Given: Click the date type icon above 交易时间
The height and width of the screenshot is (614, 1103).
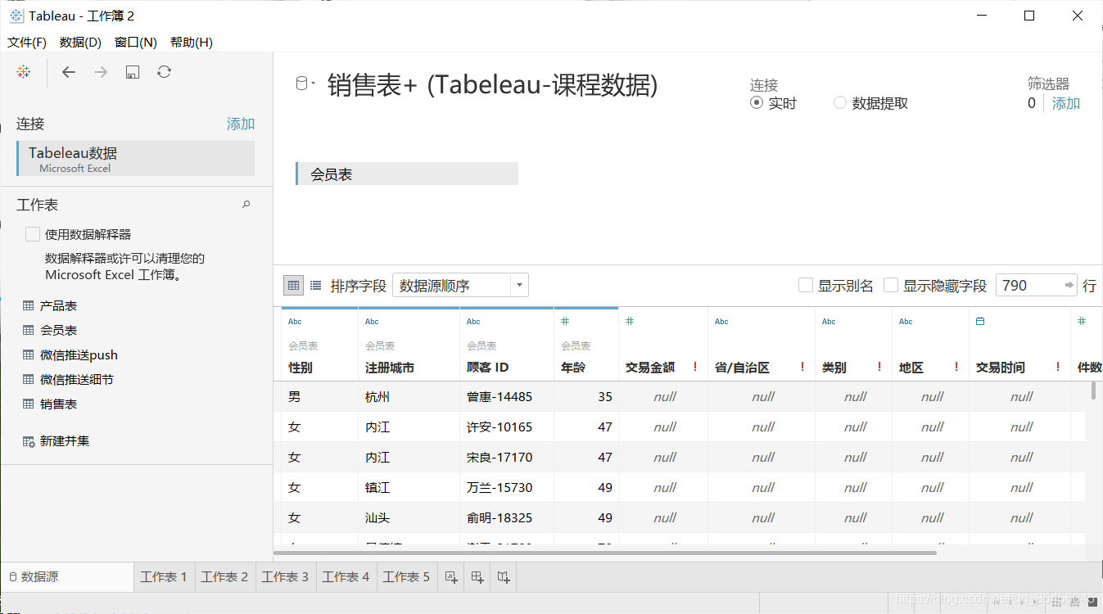Looking at the screenshot, I should click(x=980, y=322).
